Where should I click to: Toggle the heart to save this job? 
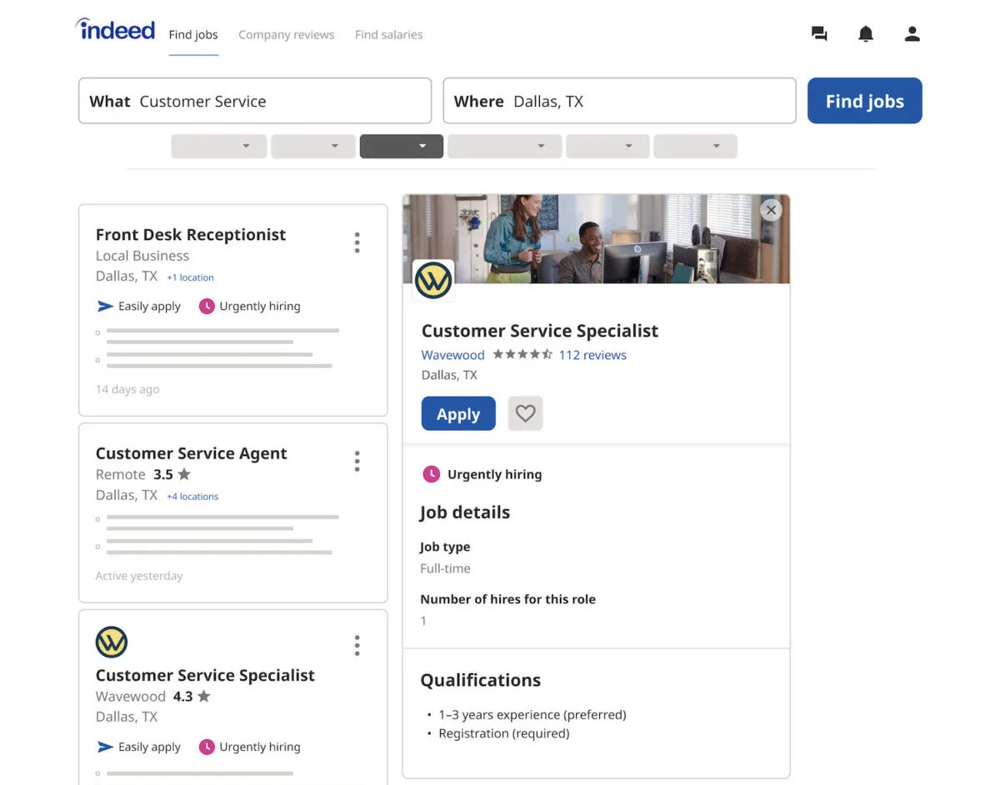coord(525,413)
